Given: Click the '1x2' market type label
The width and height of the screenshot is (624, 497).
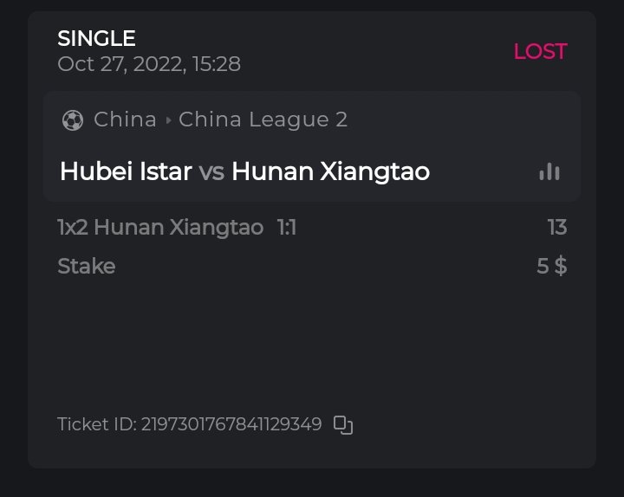Looking at the screenshot, I should (72, 228).
